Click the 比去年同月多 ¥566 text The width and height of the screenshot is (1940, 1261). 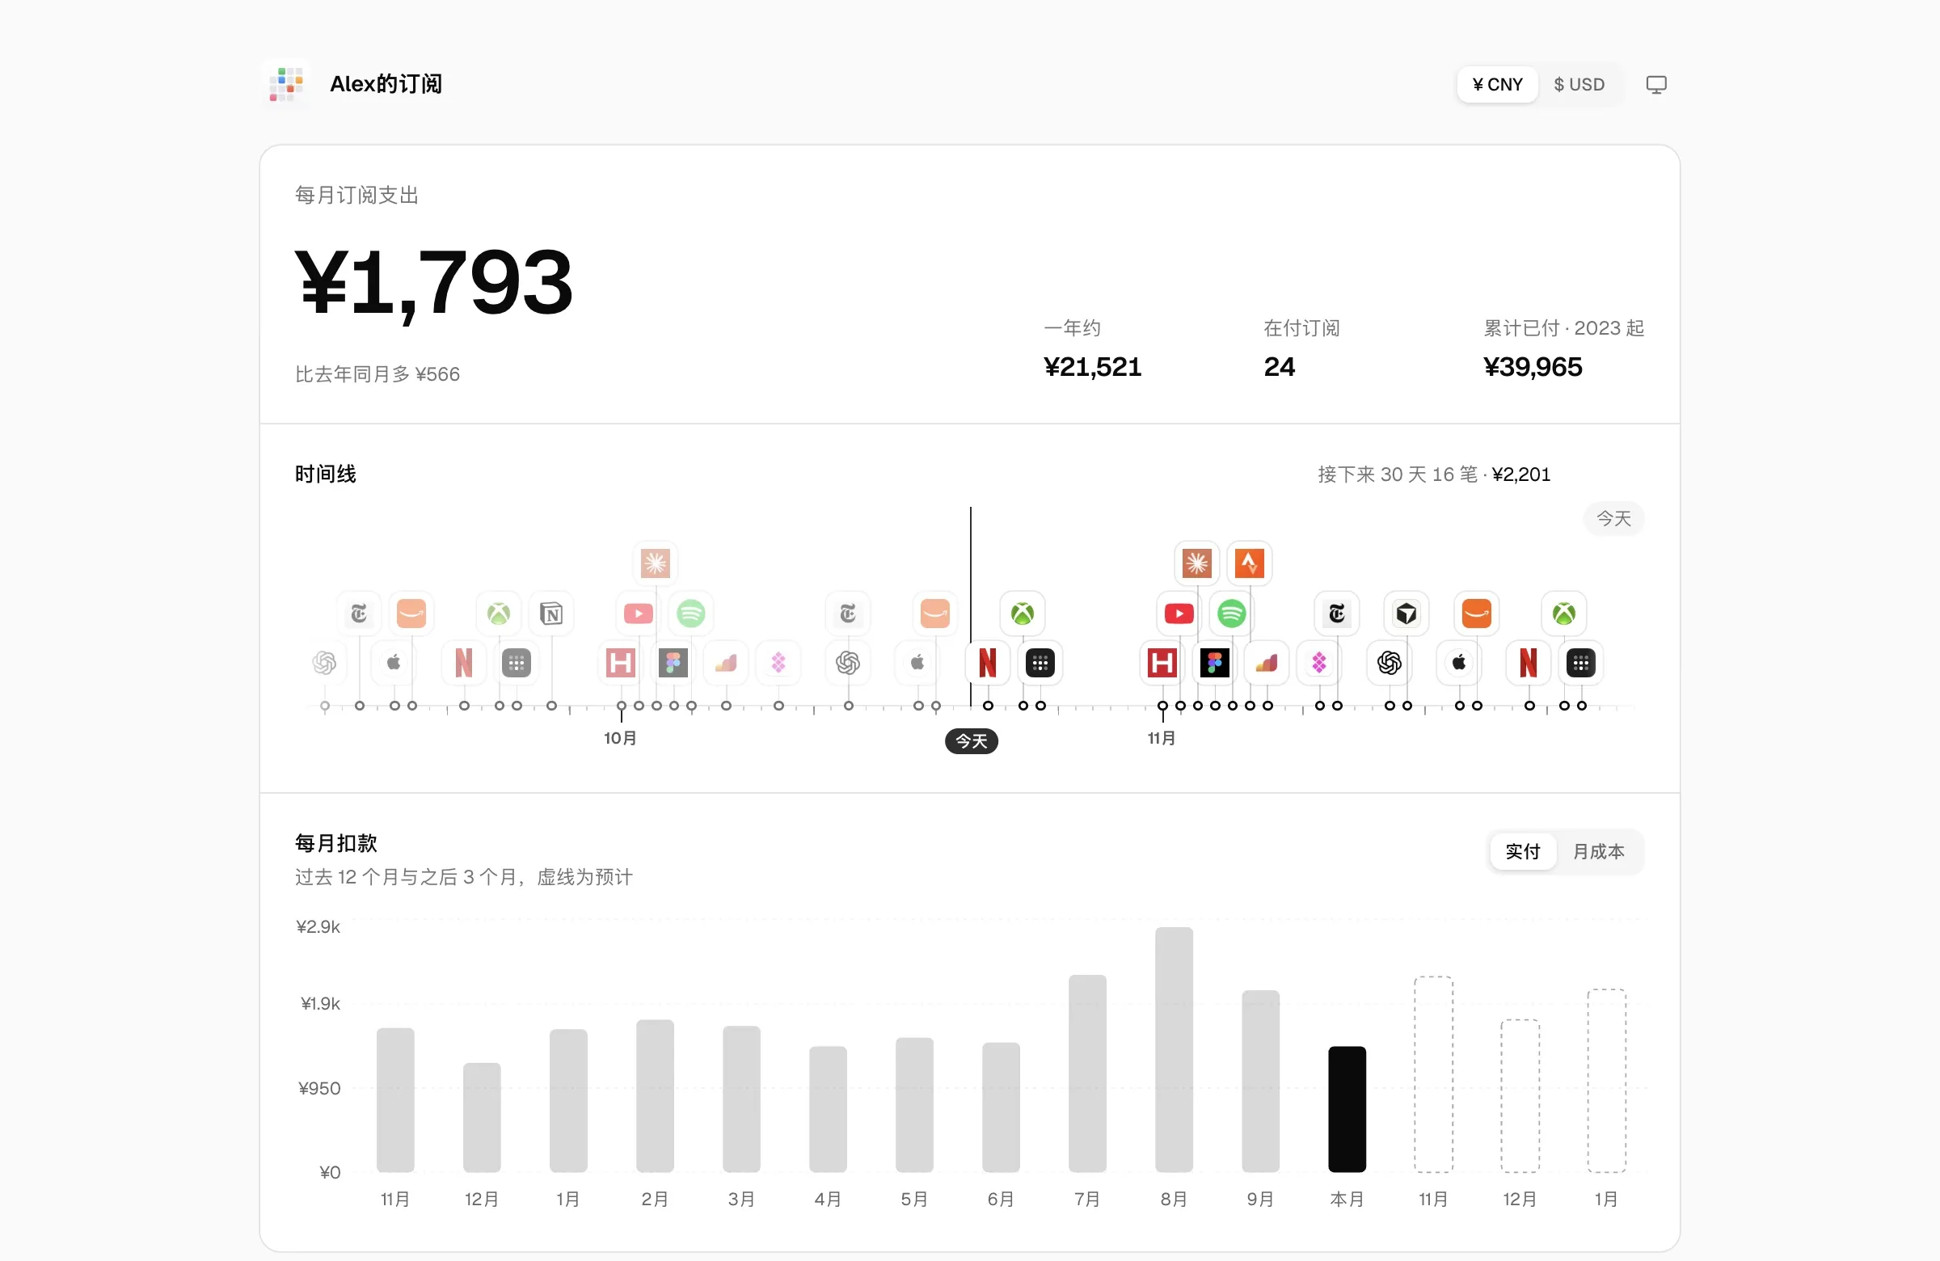(377, 374)
